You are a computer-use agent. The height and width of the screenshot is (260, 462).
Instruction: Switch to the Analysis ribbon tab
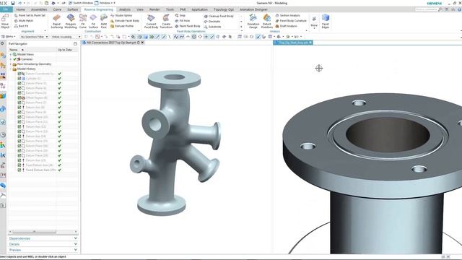click(125, 9)
